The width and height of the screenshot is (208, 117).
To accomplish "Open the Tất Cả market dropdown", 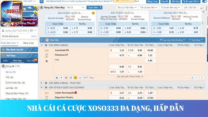I will pos(75,8).
